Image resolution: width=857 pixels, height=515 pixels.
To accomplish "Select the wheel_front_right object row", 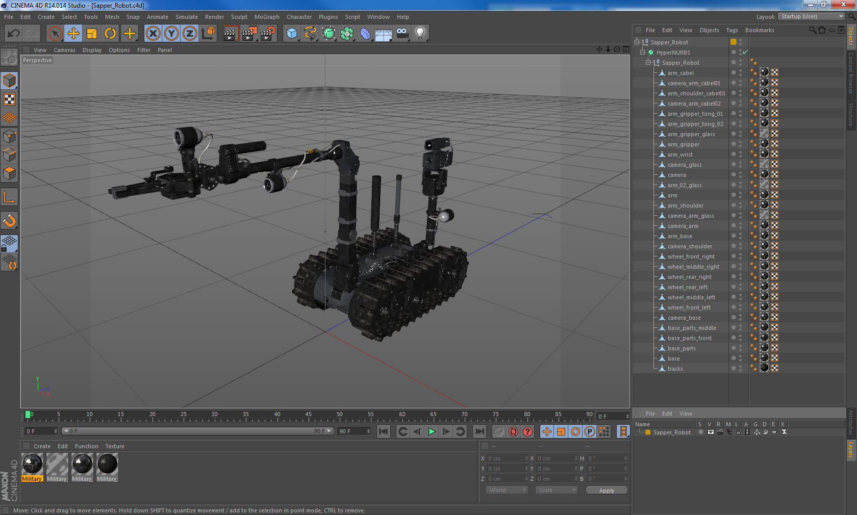I will (691, 256).
